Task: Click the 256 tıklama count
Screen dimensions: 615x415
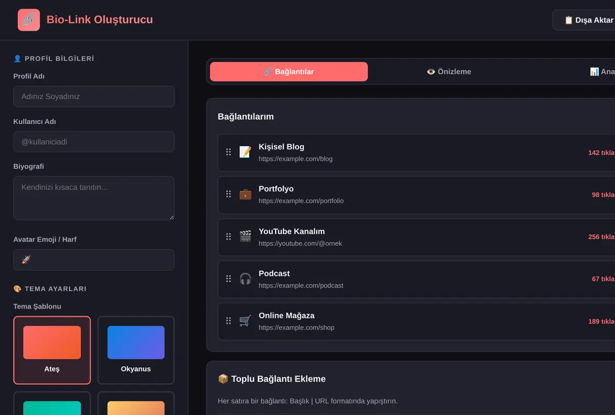Action: pyautogui.click(x=602, y=237)
